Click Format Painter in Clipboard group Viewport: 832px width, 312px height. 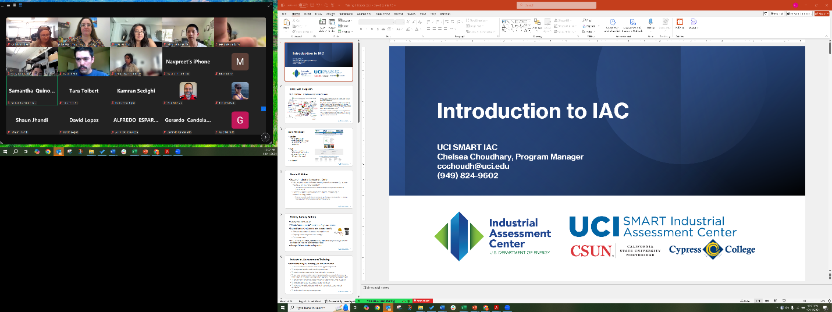coord(303,31)
